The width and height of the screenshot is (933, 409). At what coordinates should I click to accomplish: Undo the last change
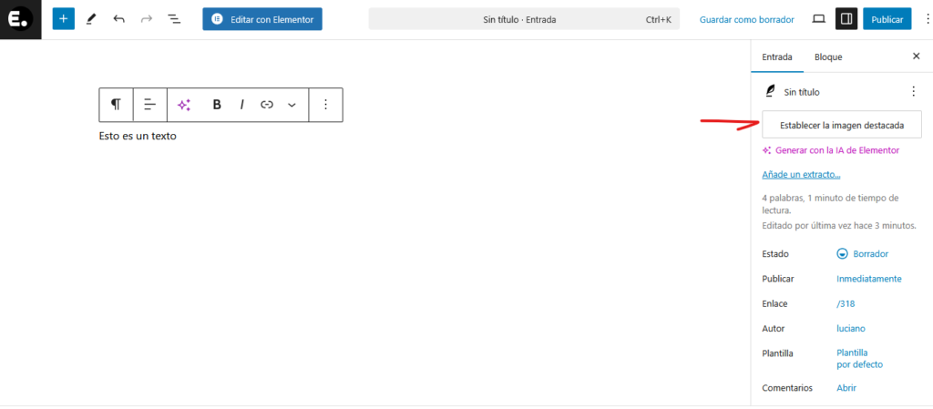(x=118, y=19)
